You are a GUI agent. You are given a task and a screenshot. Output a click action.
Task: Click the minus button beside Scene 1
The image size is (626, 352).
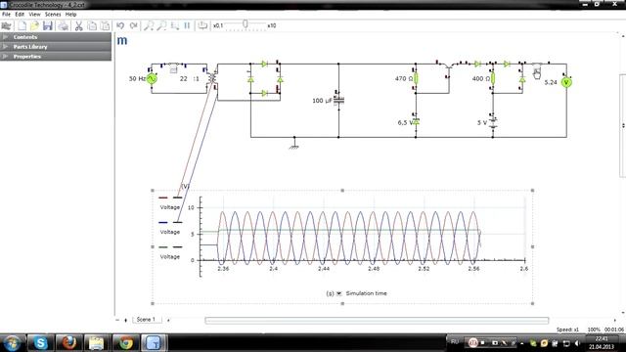pos(117,320)
